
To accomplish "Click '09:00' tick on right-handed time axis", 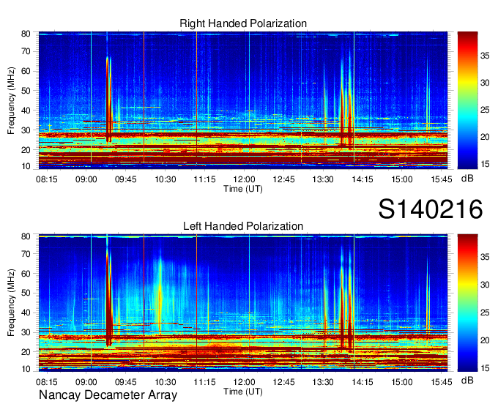I will tap(86, 179).
